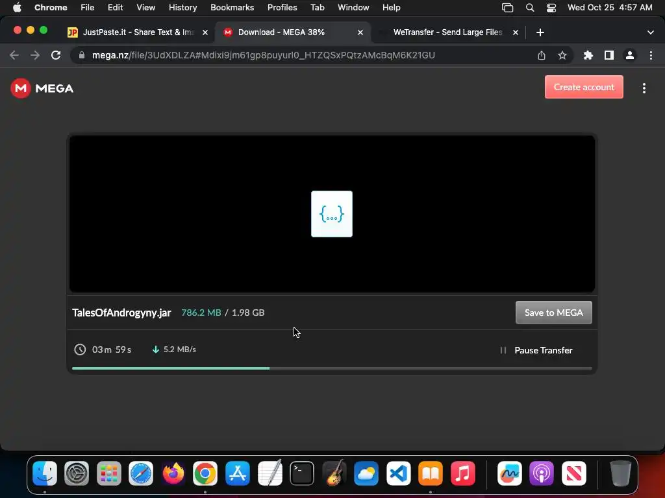Close the JustPaste.it tab
Screen dimensions: 665x498
(205, 32)
